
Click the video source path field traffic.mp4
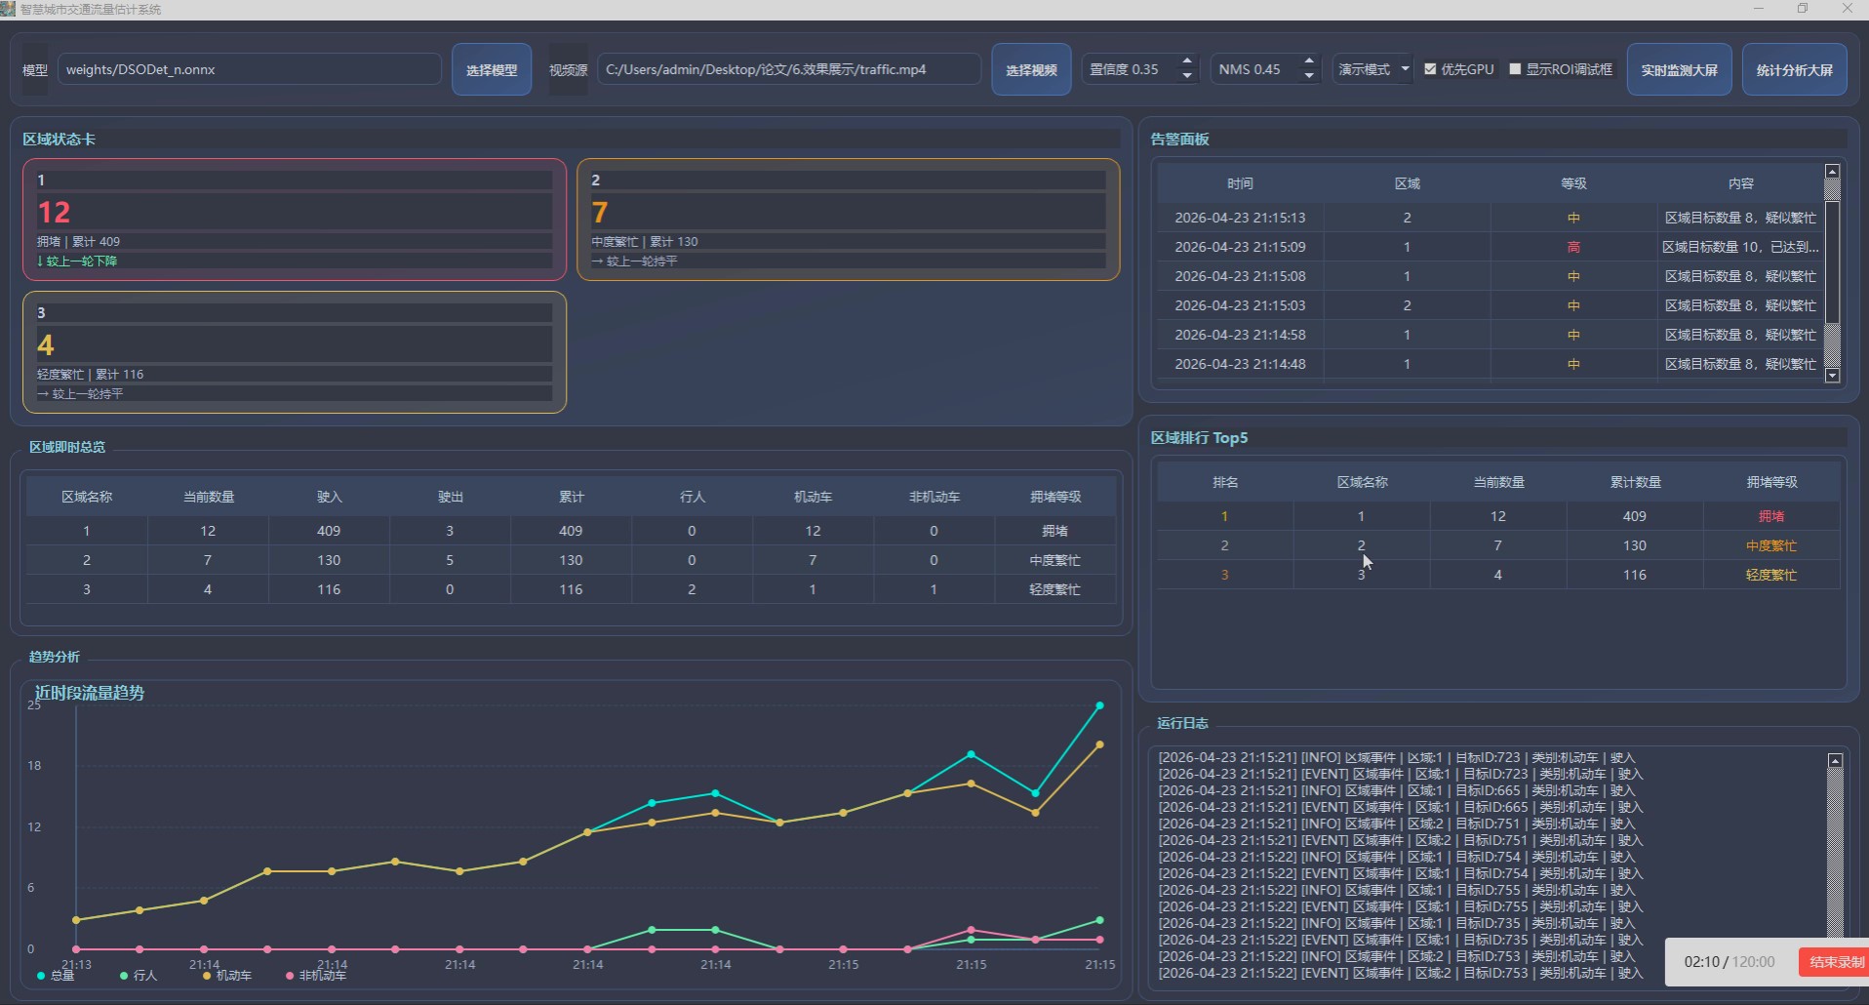pyautogui.click(x=789, y=69)
